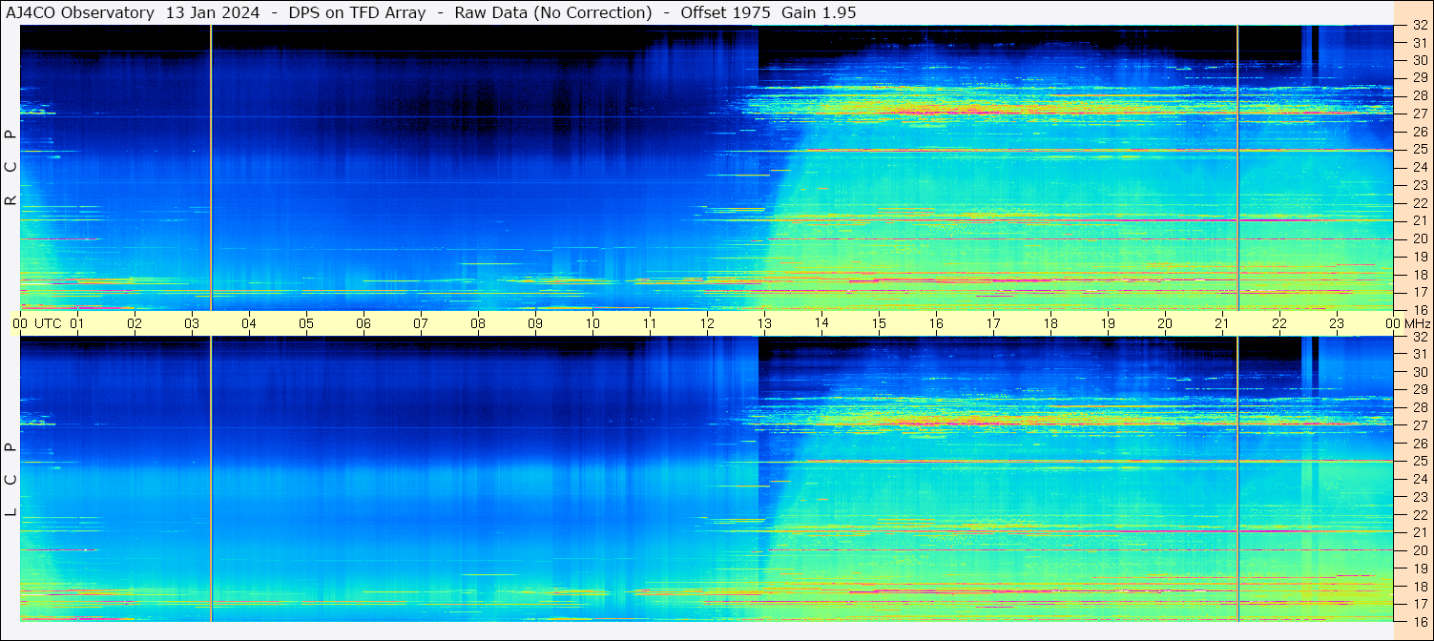Click the 20 MHz label on LCP frequency scale
The image size is (1434, 641).
[1419, 550]
